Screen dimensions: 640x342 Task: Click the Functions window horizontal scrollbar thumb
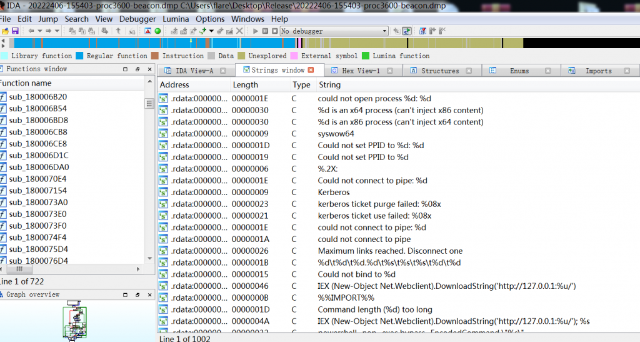tap(19, 269)
